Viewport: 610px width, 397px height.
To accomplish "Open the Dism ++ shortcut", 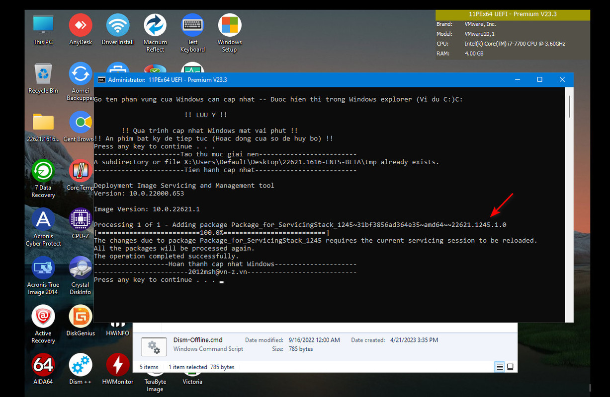I will 81,370.
